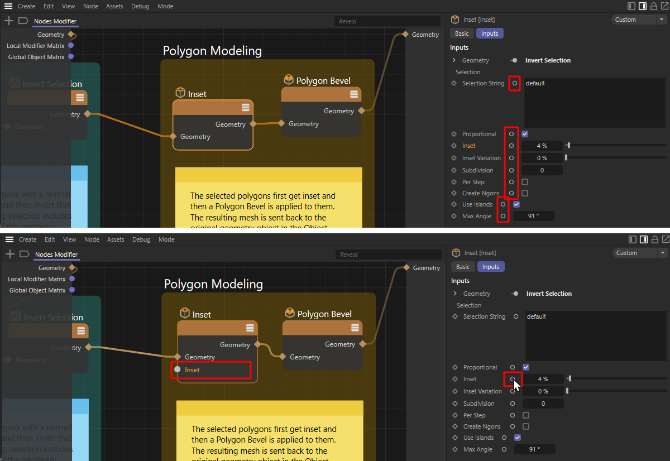Click the lock icon in top screenshot
The width and height of the screenshot is (670, 461).
click(x=654, y=6)
